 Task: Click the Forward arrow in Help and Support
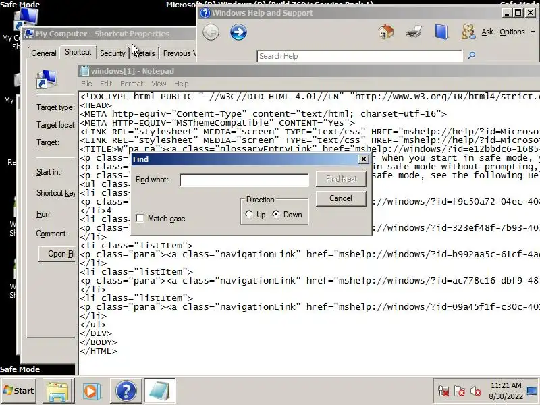click(238, 32)
